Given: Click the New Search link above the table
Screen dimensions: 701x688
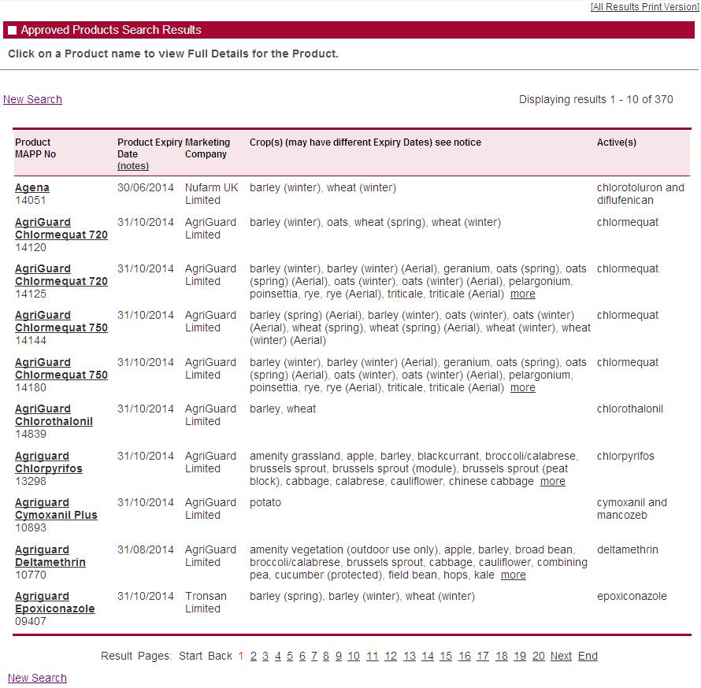Looking at the screenshot, I should (x=32, y=99).
